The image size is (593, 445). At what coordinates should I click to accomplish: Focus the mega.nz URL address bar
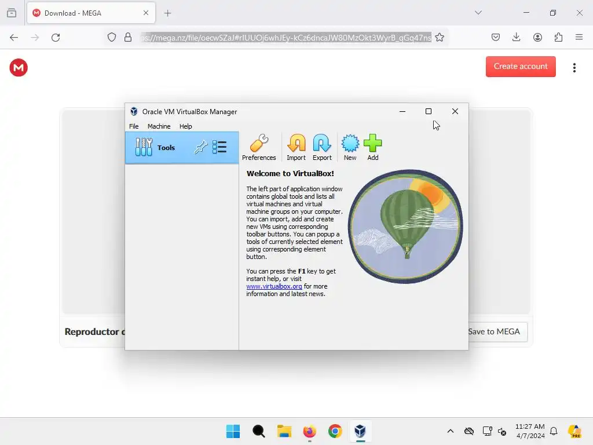click(x=285, y=38)
